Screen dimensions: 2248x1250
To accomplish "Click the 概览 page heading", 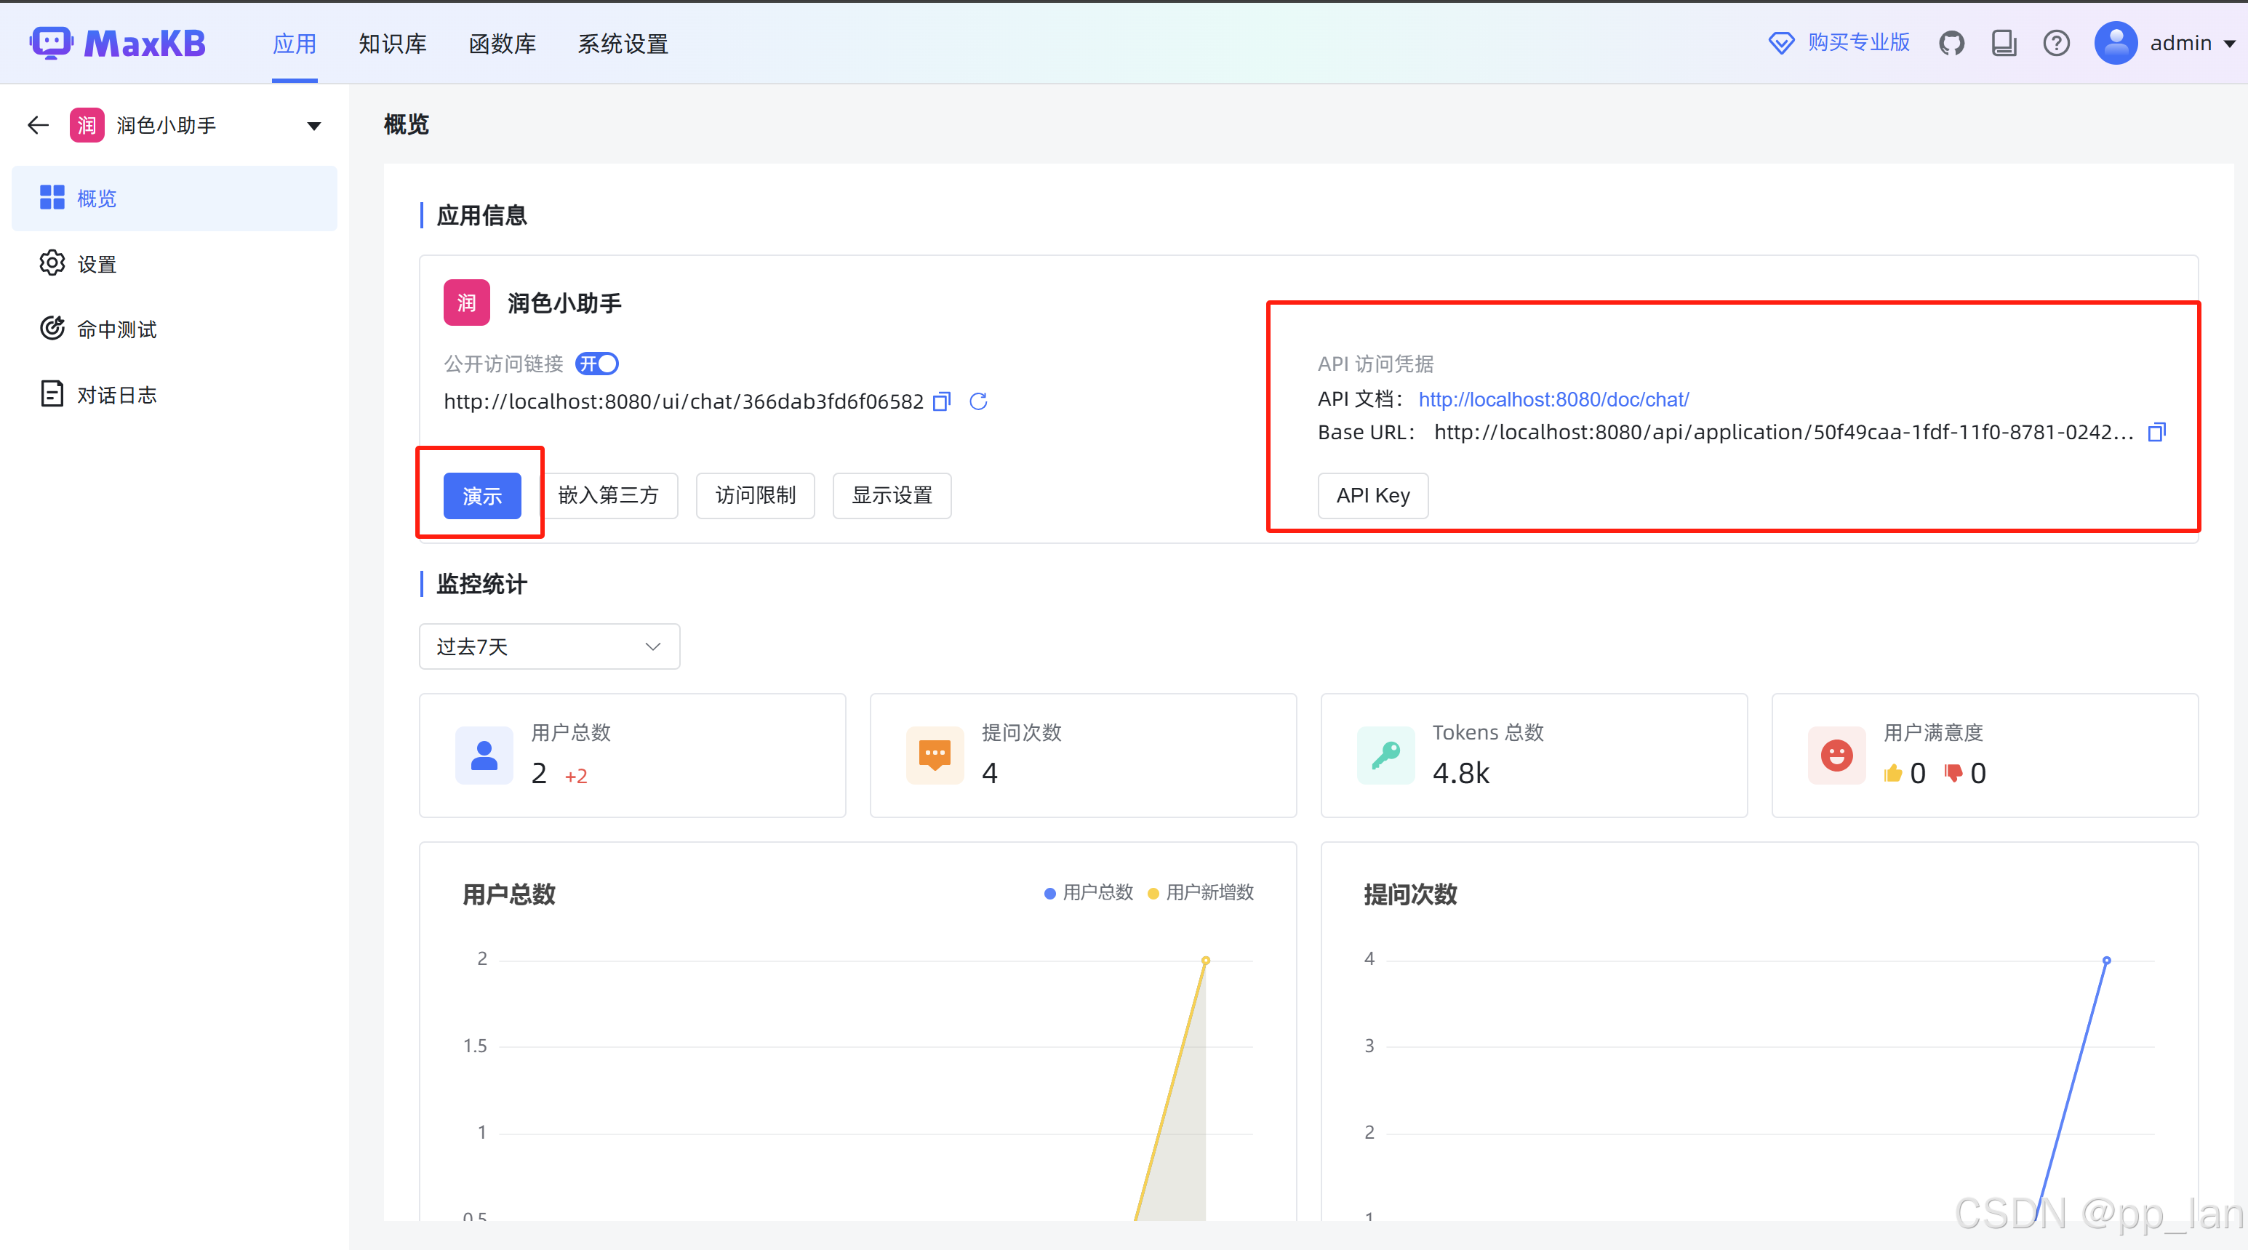I will 406,125.
